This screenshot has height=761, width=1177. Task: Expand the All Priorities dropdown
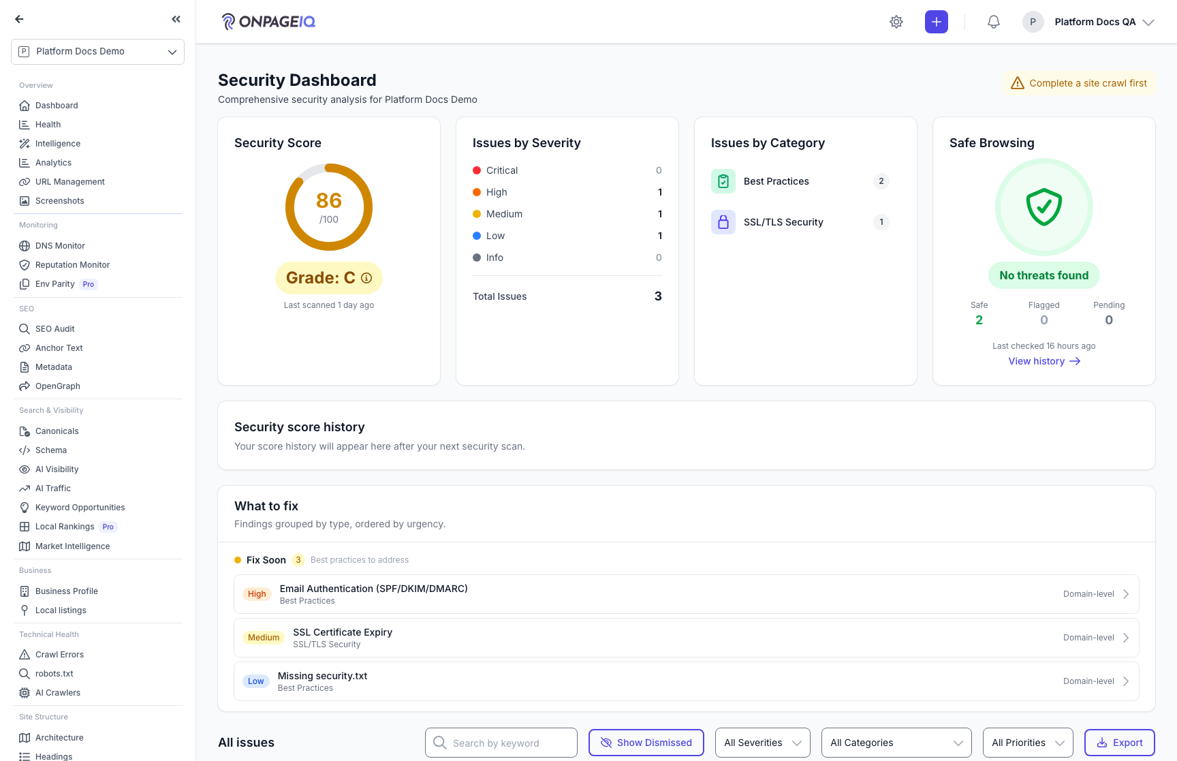pyautogui.click(x=1028, y=743)
